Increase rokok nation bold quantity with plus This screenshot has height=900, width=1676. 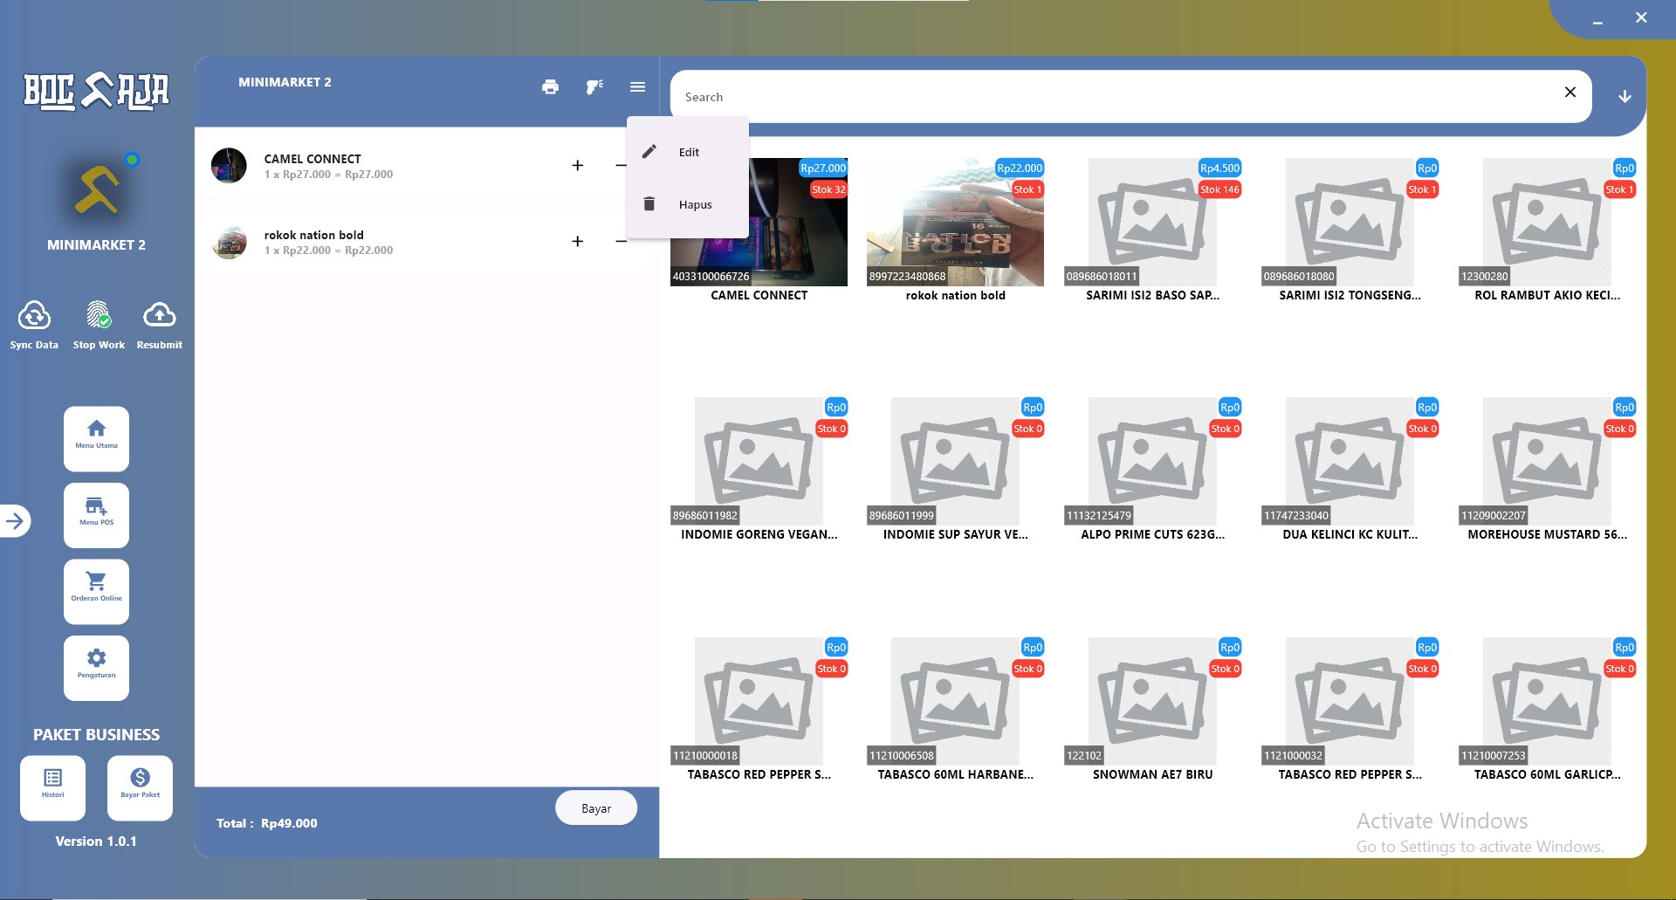[577, 241]
